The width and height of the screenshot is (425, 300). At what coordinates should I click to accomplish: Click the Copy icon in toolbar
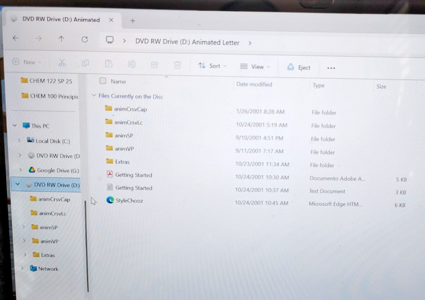point(85,63)
